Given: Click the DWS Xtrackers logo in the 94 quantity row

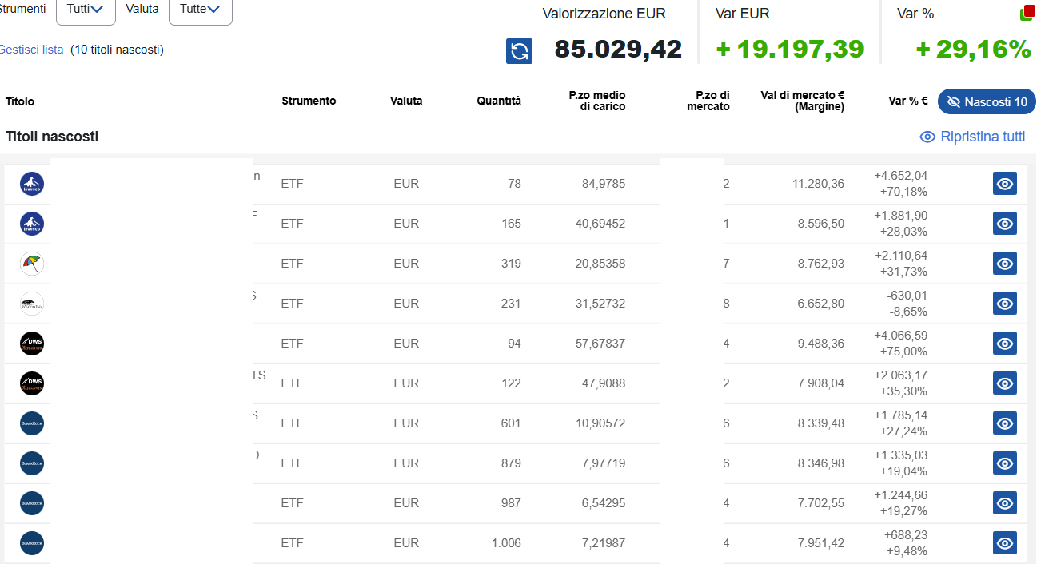Looking at the screenshot, I should tap(32, 344).
